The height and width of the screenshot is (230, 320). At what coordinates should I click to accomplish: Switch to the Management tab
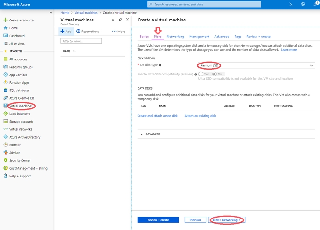pos(199,37)
